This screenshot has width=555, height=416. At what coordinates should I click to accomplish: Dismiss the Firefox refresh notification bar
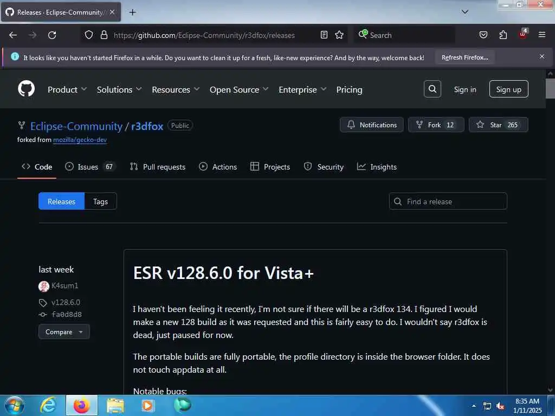542,56
